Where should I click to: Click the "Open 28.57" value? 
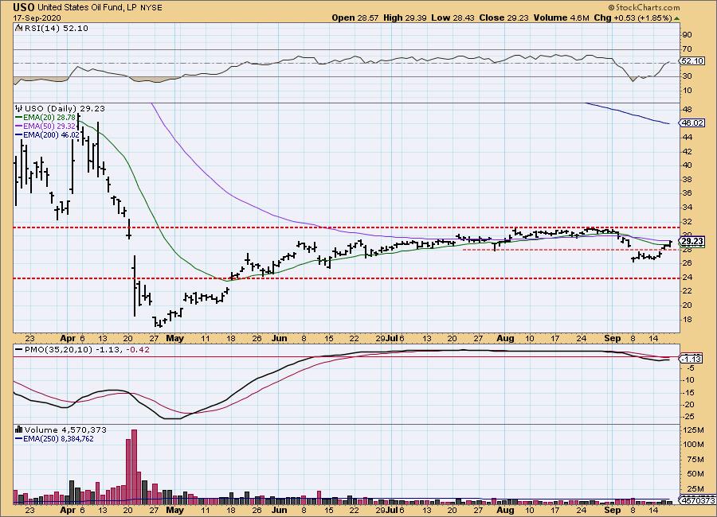click(x=355, y=18)
